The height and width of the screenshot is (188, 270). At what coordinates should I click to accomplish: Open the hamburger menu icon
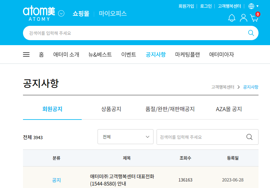26,54
